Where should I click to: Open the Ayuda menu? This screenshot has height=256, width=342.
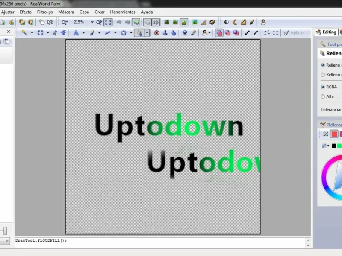point(147,12)
